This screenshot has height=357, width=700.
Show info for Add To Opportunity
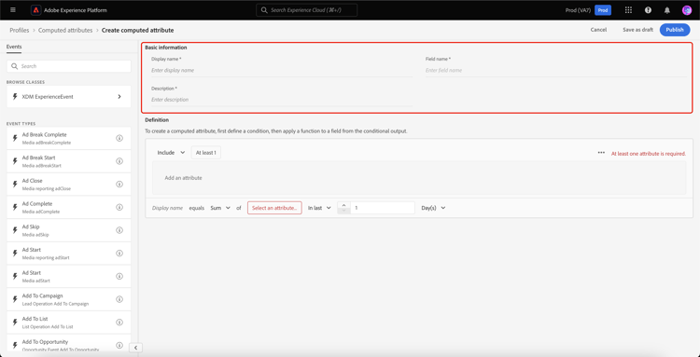tap(119, 346)
